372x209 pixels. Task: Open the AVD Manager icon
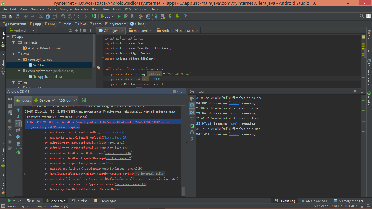(163, 17)
